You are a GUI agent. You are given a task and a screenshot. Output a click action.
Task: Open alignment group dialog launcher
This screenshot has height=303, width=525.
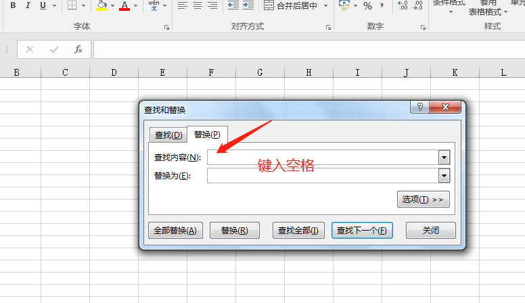click(x=328, y=28)
